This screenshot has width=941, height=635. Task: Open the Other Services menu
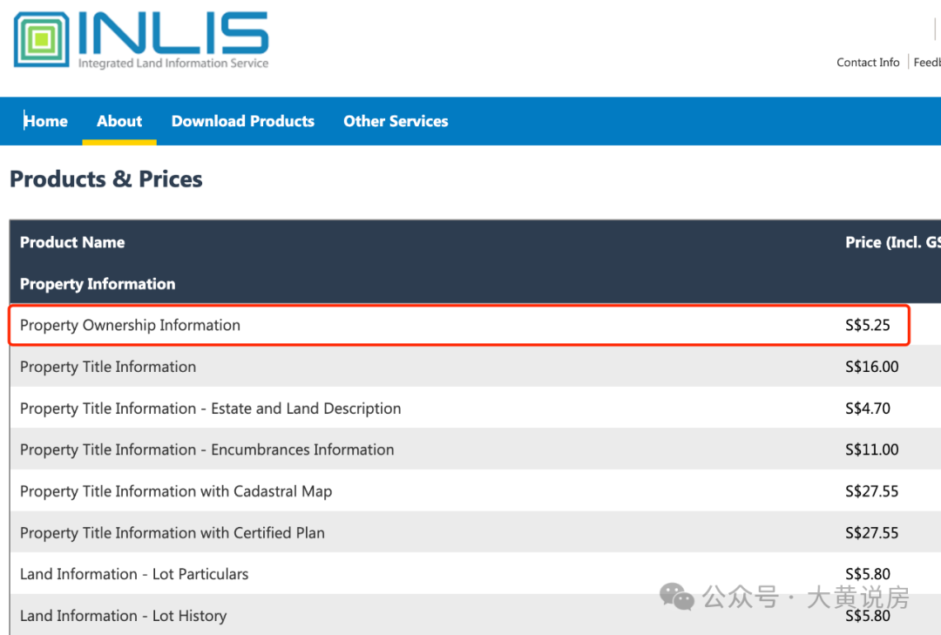pyautogui.click(x=396, y=121)
